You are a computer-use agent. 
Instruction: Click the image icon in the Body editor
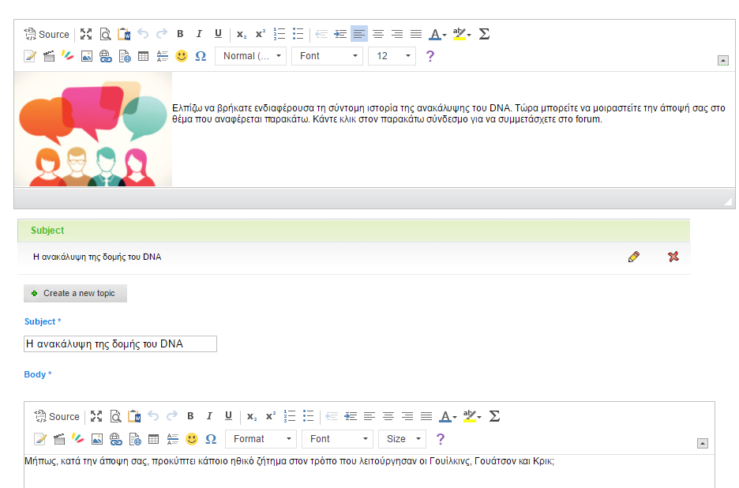[97, 438]
